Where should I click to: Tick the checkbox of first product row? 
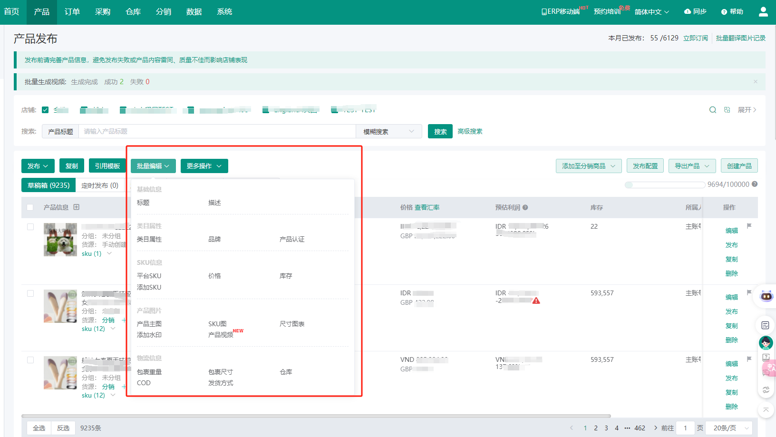(x=30, y=227)
